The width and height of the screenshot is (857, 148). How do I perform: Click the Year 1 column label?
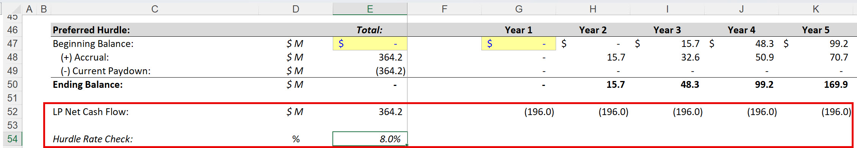click(x=519, y=30)
